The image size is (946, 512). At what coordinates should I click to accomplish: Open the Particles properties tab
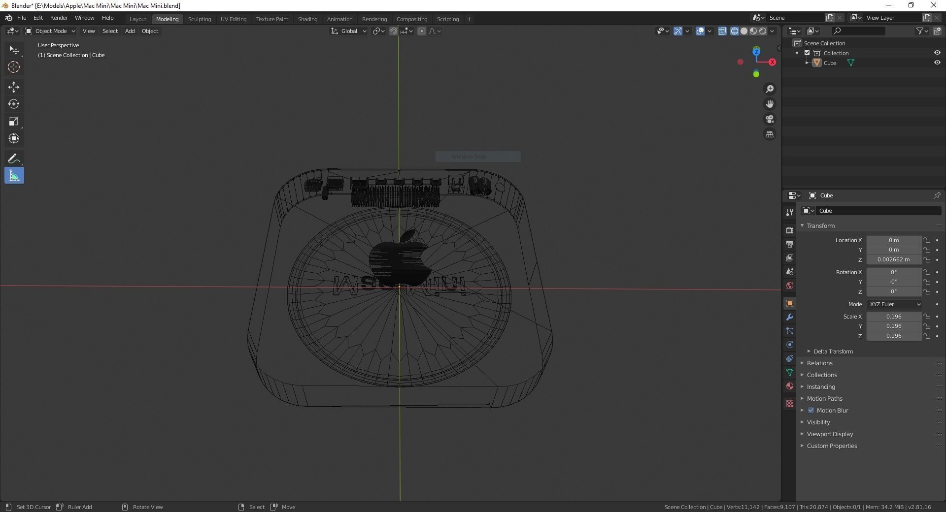point(790,331)
